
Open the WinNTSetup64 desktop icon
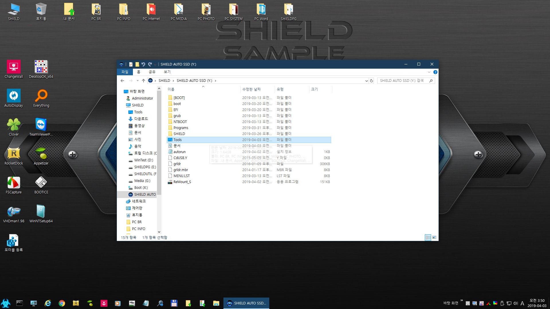tap(41, 214)
